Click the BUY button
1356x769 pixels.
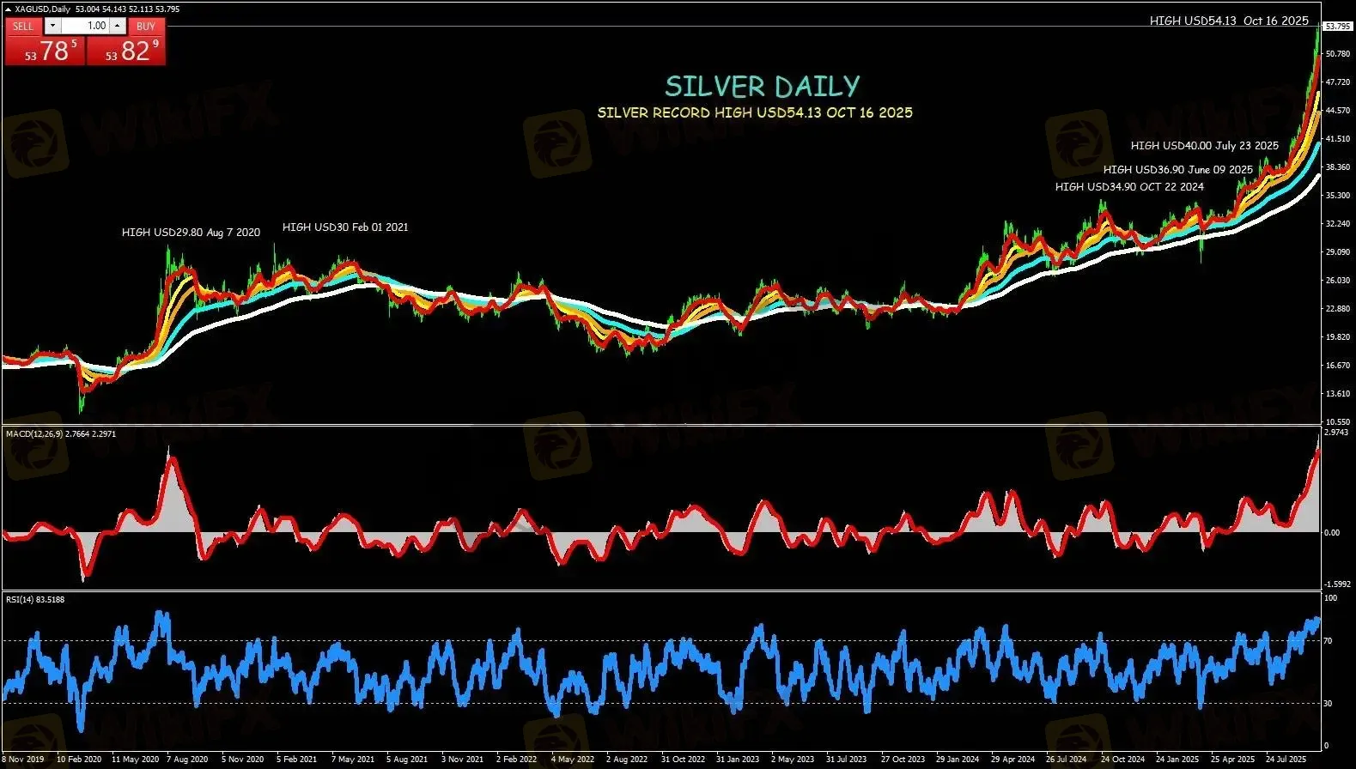coord(146,27)
